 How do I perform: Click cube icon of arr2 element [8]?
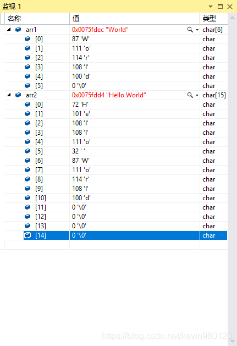click(x=27, y=179)
